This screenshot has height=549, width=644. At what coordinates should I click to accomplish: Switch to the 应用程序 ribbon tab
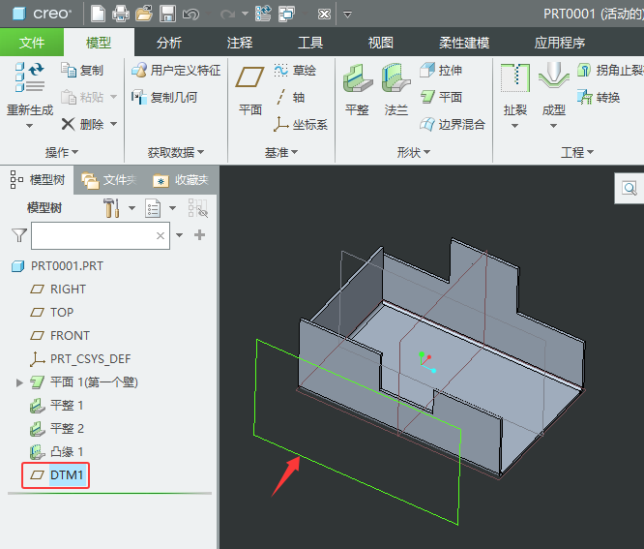(560, 43)
